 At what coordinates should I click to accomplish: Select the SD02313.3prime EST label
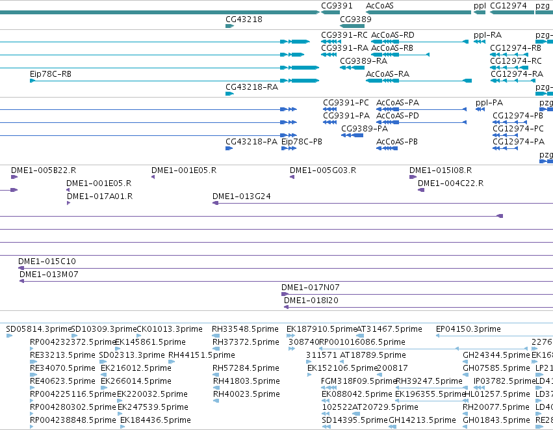click(132, 355)
